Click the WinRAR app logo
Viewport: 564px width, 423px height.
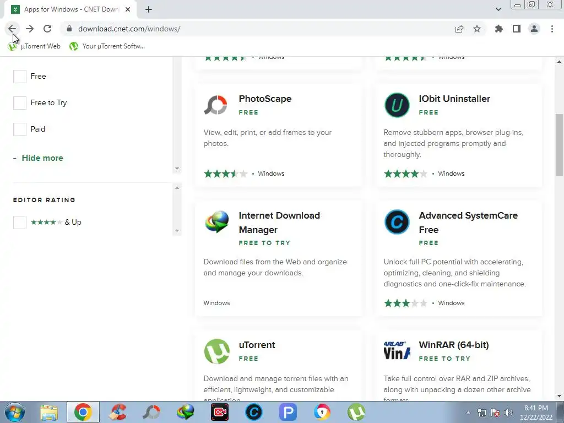click(x=397, y=350)
